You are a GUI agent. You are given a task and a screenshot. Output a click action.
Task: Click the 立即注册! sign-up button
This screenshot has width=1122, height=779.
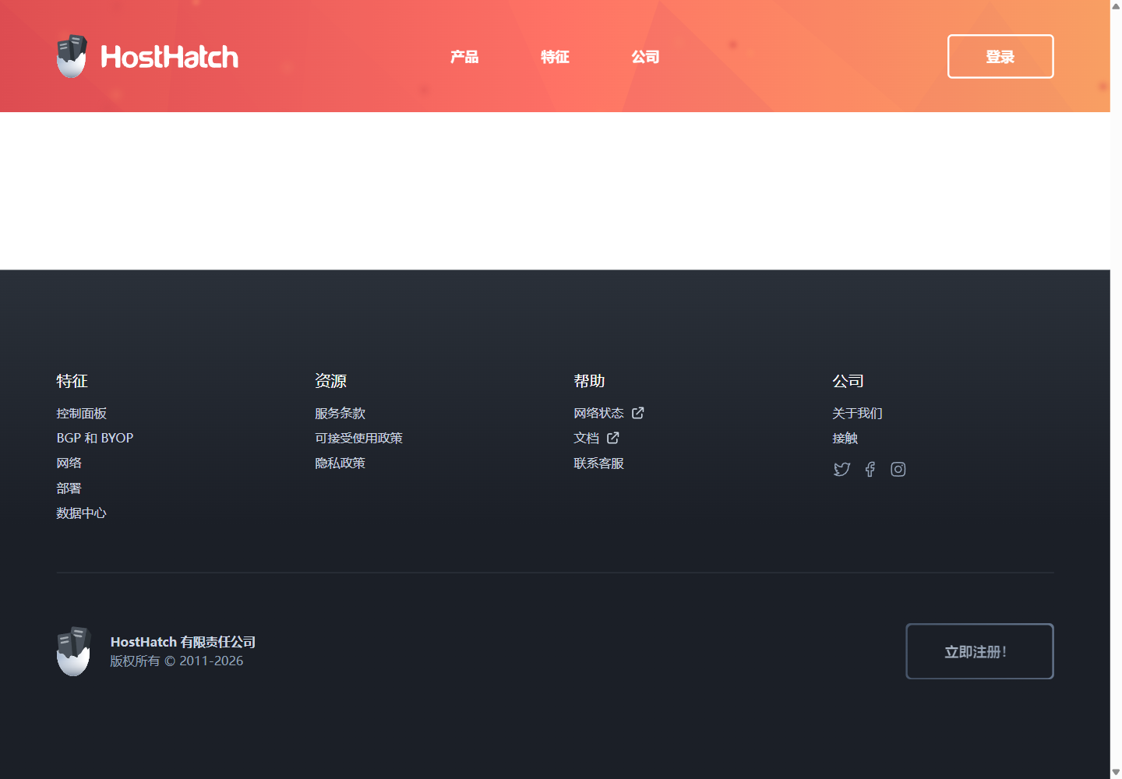point(979,651)
